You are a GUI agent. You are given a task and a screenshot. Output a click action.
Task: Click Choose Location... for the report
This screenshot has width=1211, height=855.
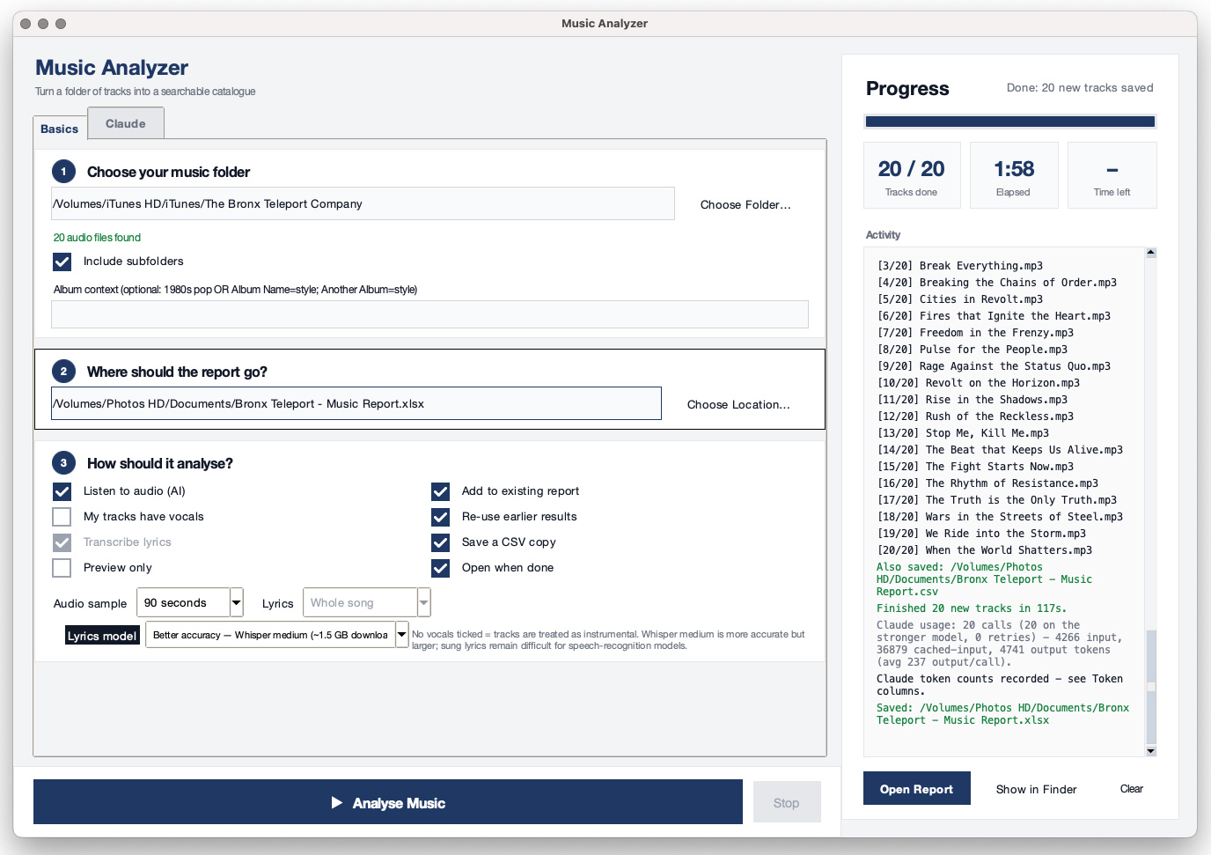point(738,405)
